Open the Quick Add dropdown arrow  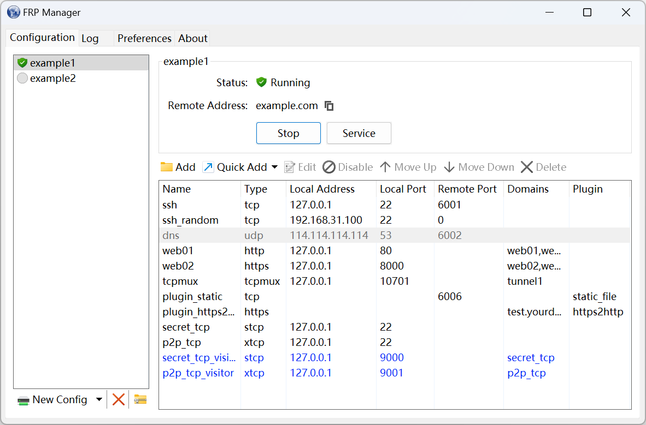(x=274, y=167)
